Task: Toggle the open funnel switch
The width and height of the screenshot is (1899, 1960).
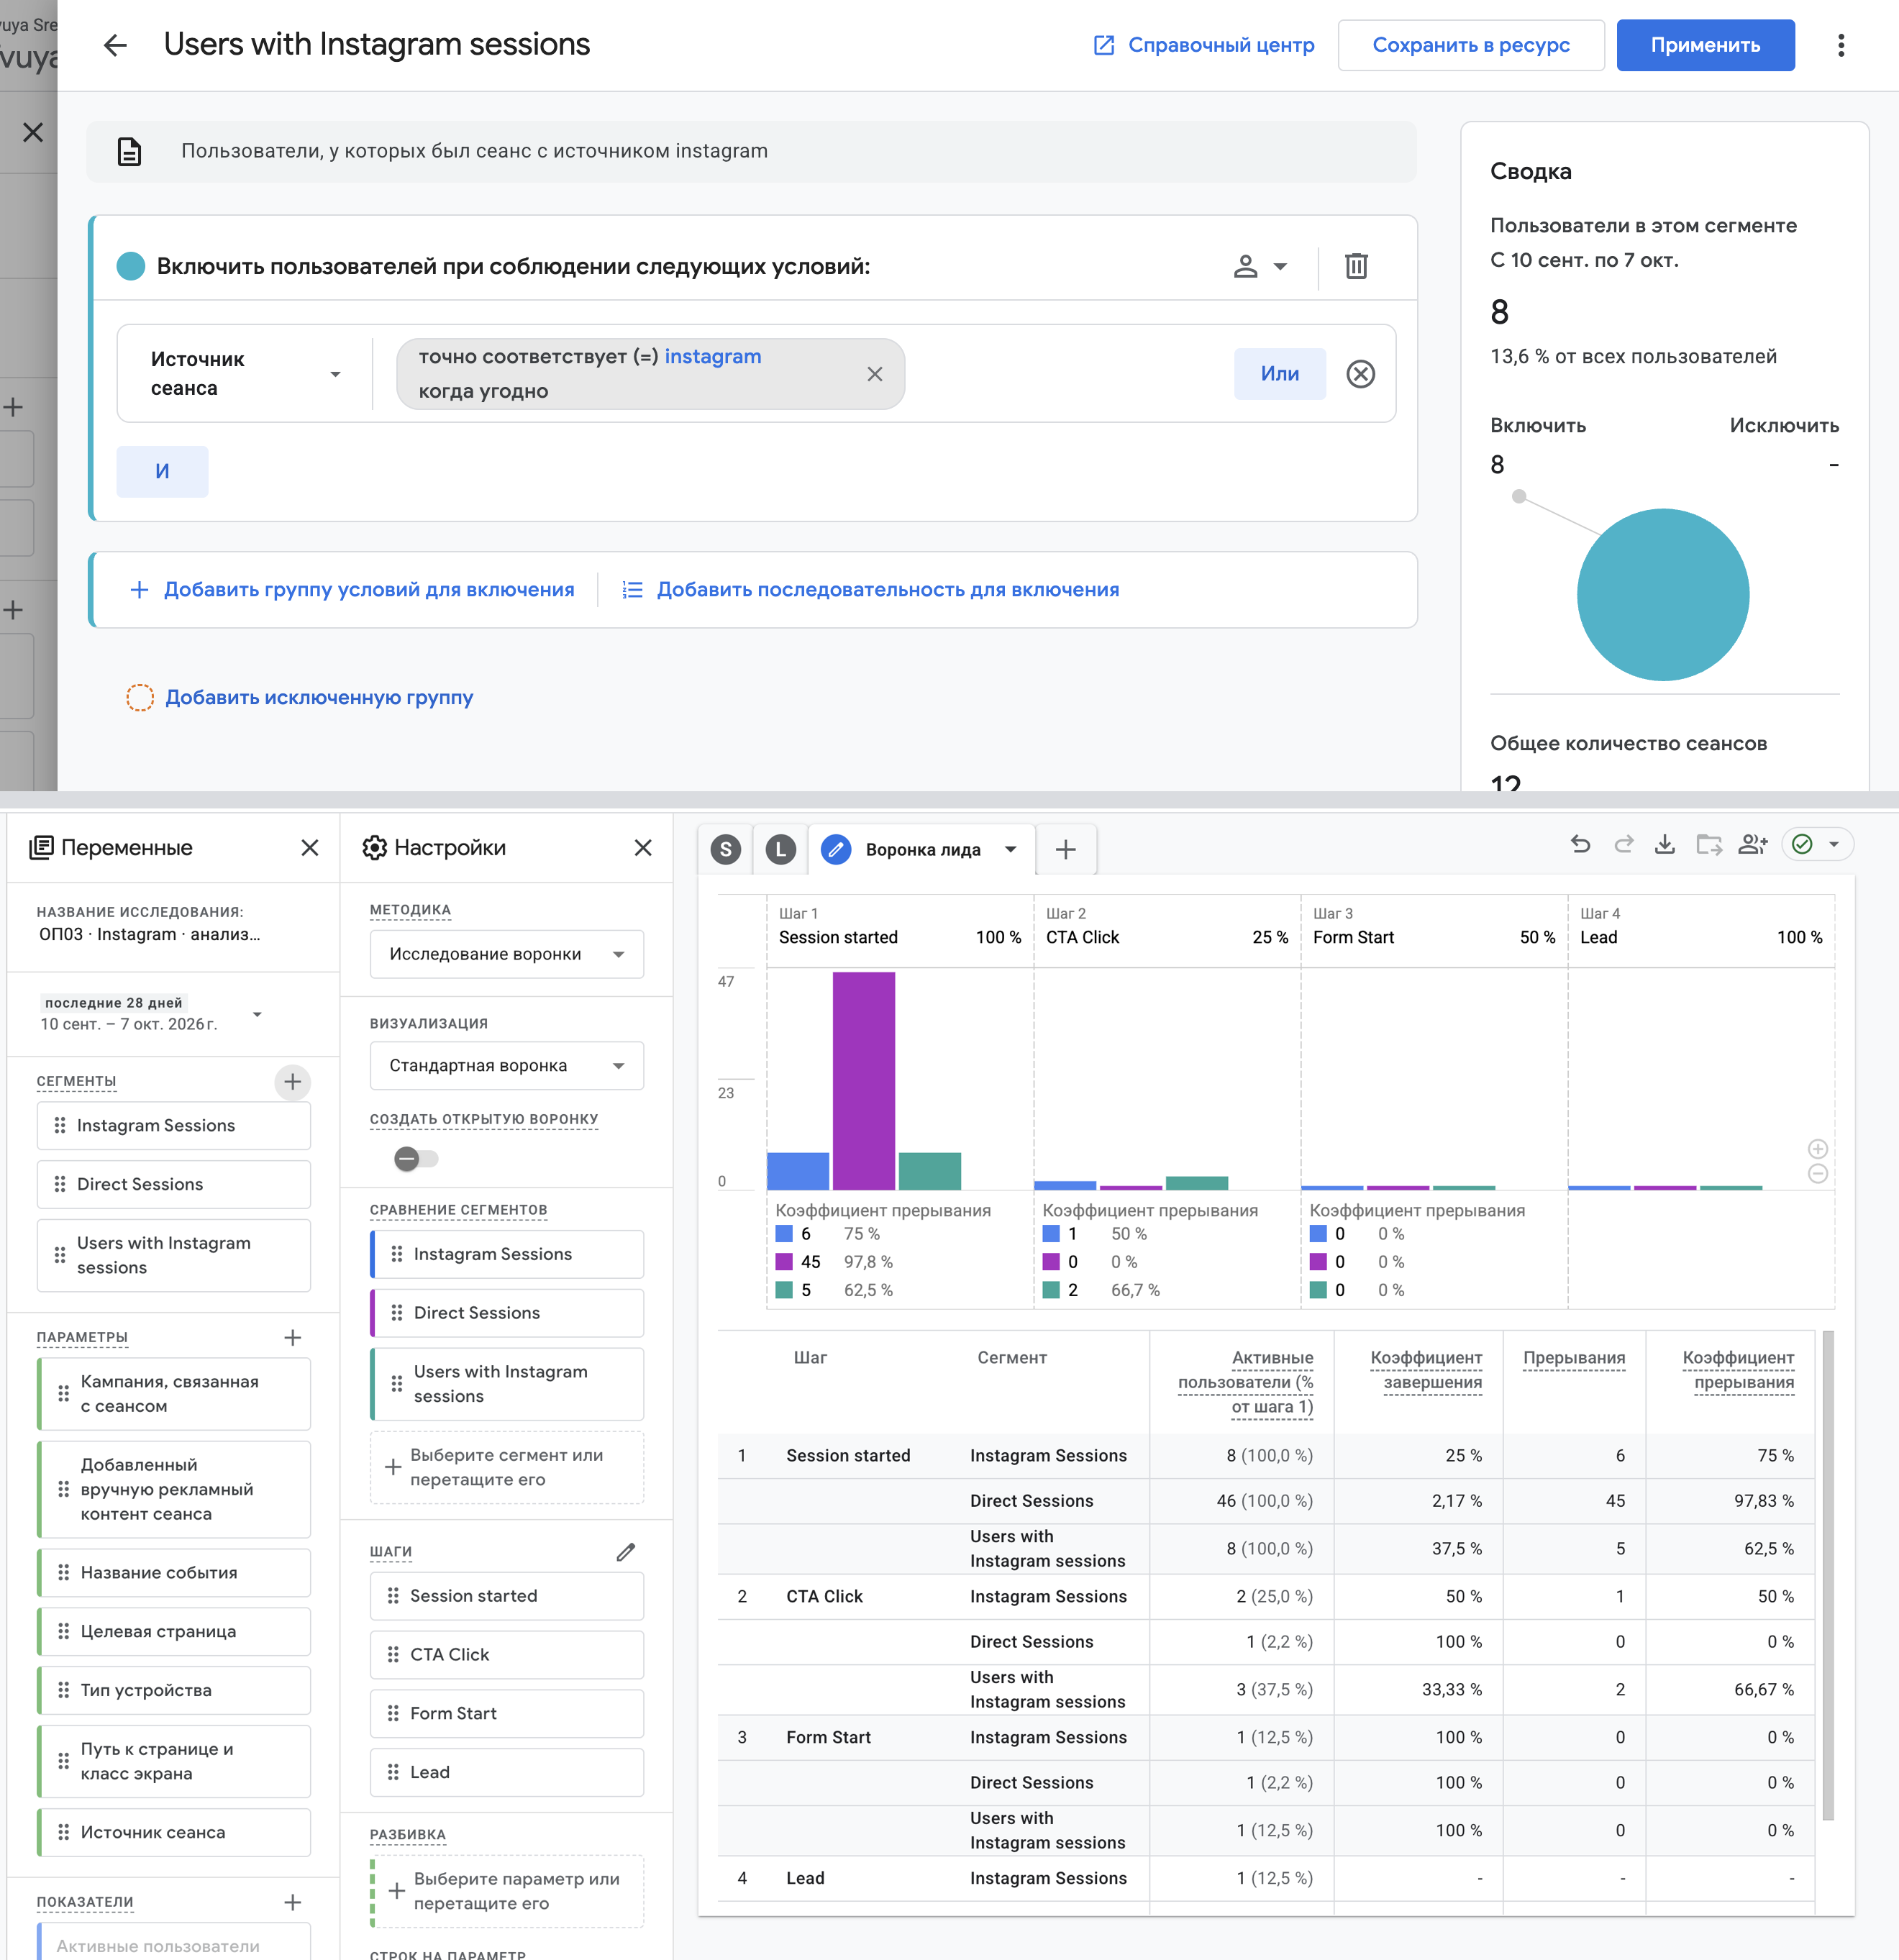Action: click(415, 1159)
